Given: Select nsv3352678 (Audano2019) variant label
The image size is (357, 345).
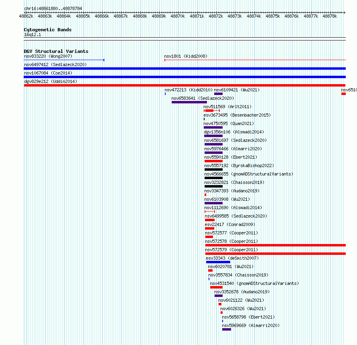Looking at the screenshot, I should 242,292.
